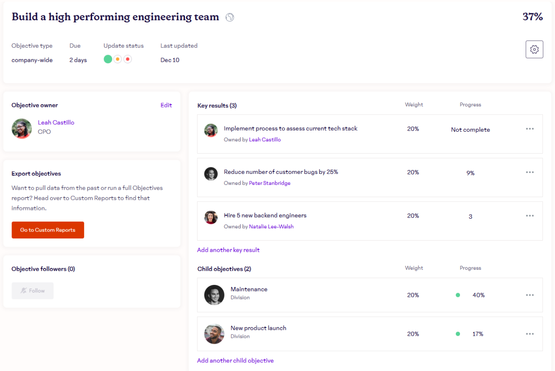Open options menu for Maintenance objective
555x371 pixels.
(x=530, y=295)
